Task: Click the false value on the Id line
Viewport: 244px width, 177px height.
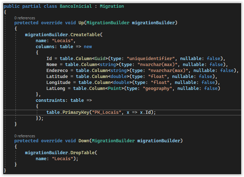Action: click(213, 59)
